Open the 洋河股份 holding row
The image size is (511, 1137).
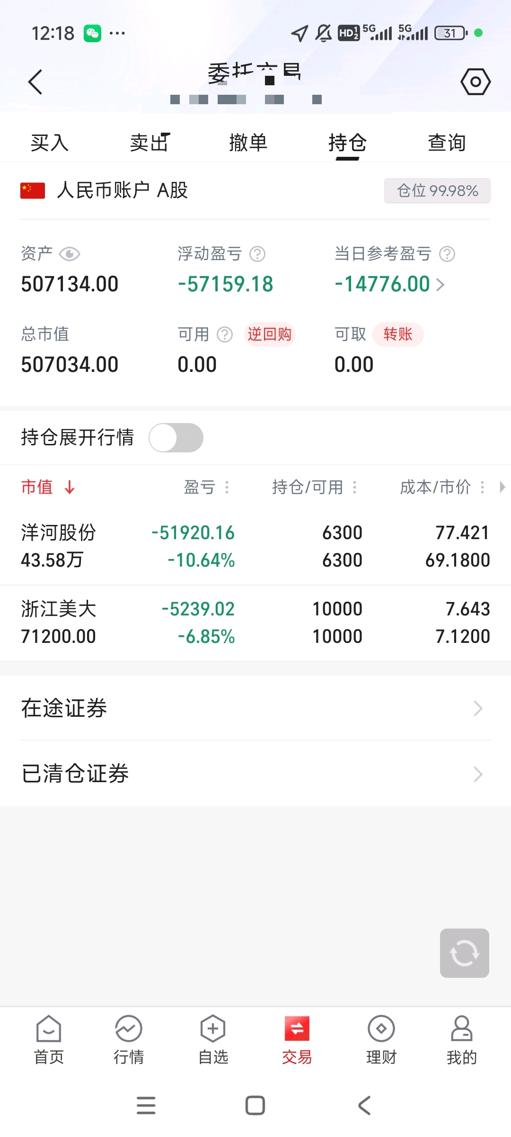(255, 546)
